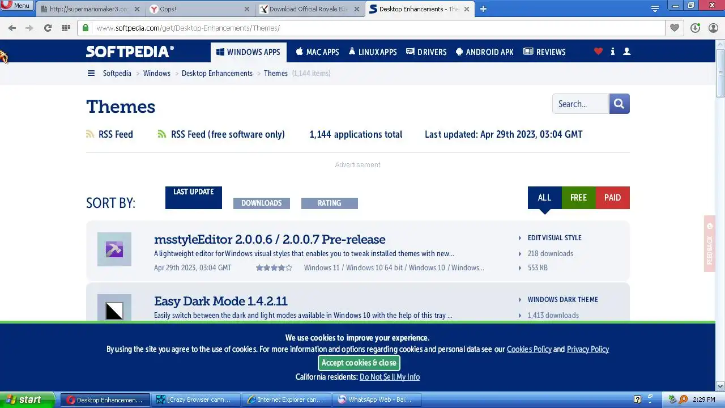Click the Themes breadcrumb link
This screenshot has width=725, height=408.
[x=276, y=73]
